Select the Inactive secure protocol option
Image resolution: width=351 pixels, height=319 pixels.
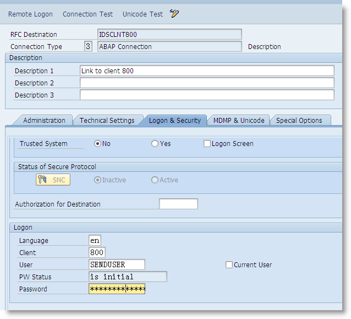(97, 180)
